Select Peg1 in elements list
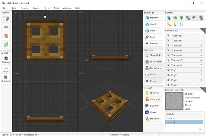 click(x=184, y=70)
